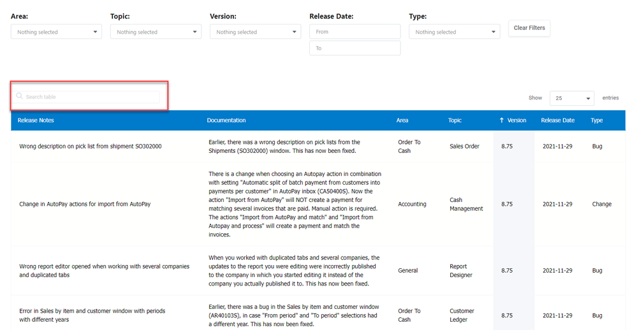Sort by Area column header

click(x=402, y=120)
